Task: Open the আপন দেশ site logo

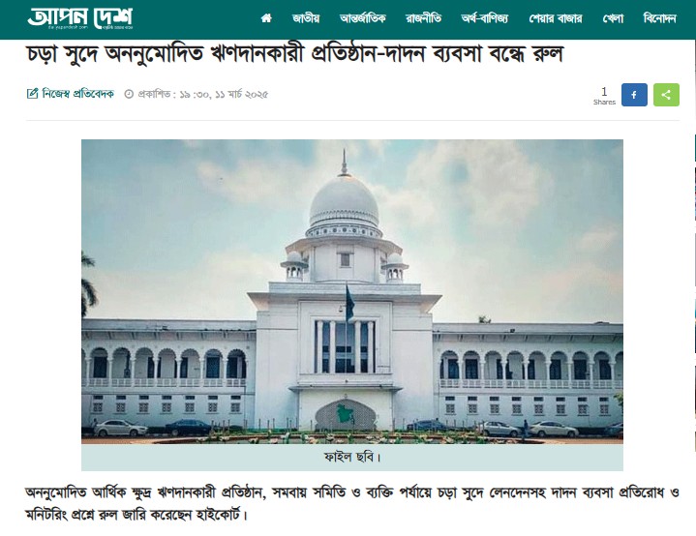Action: (x=80, y=18)
